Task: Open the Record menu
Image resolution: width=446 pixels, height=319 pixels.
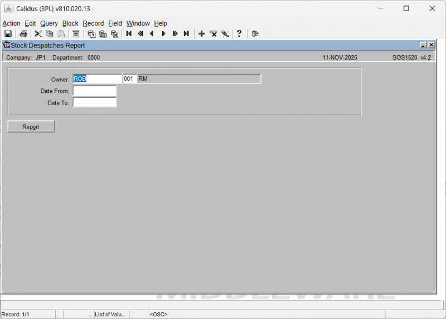Action: pos(93,23)
